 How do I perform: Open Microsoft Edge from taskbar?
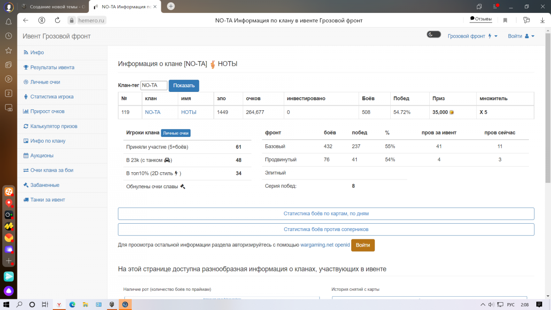click(x=72, y=304)
